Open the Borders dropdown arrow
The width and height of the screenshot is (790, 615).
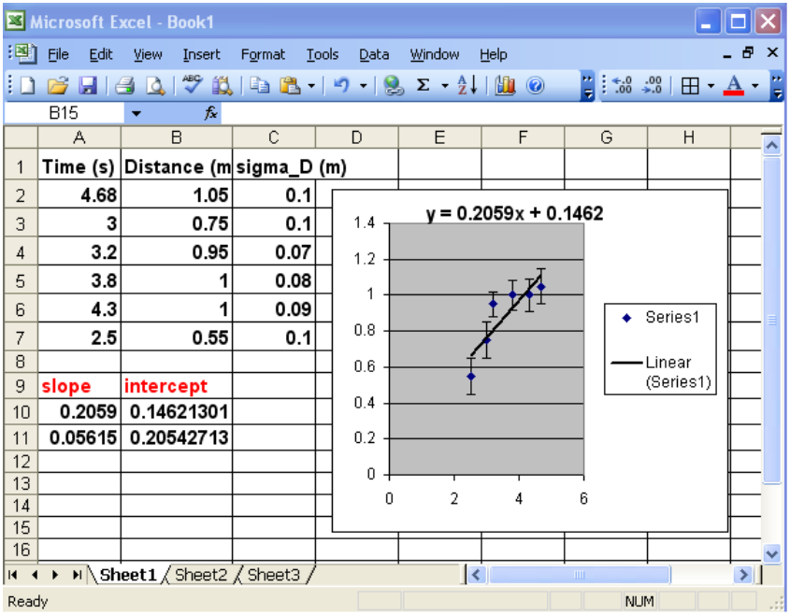coord(711,86)
